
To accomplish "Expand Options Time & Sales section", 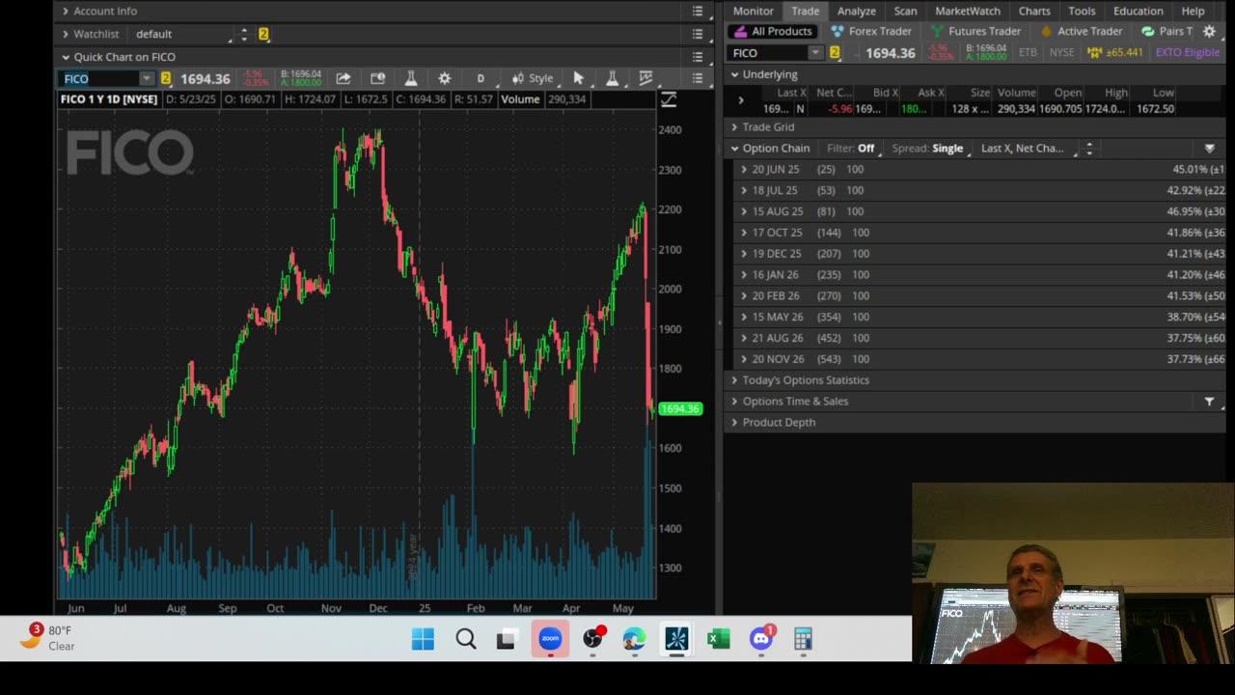I will pos(734,402).
